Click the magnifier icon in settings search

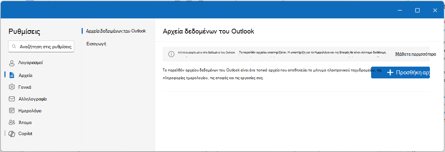[x=14, y=47]
